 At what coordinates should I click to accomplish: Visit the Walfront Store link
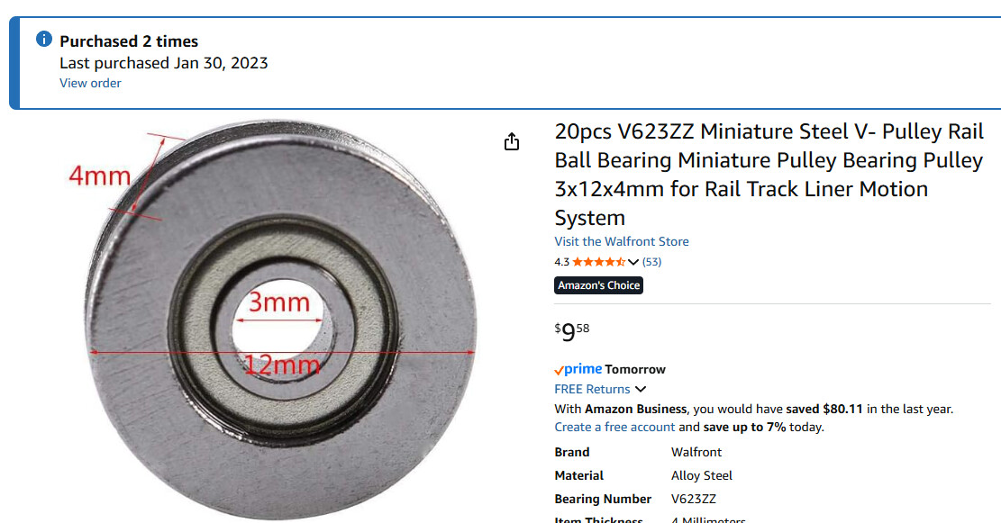622,241
